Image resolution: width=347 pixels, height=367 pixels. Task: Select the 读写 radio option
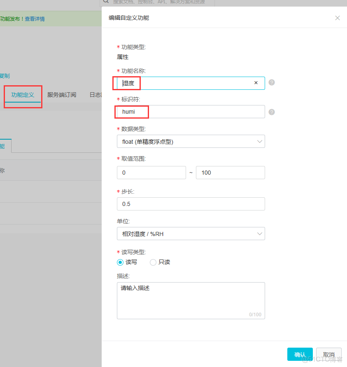click(120, 262)
